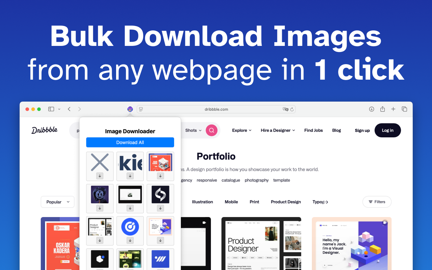
Task: Select the silver S logo thumbnail
Action: [x=160, y=194]
